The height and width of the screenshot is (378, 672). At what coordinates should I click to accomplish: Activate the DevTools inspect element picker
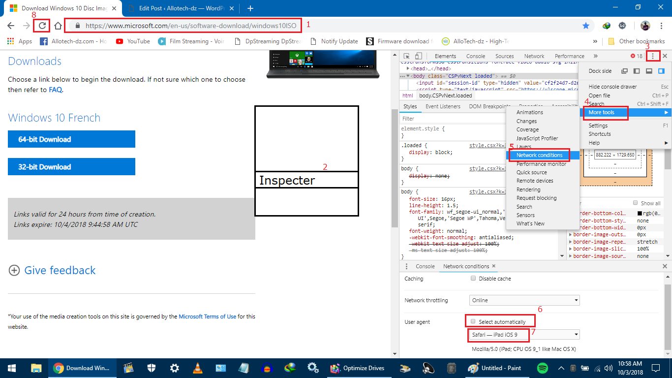407,56
